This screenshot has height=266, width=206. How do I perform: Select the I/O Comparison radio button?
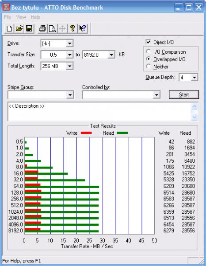tap(149, 51)
